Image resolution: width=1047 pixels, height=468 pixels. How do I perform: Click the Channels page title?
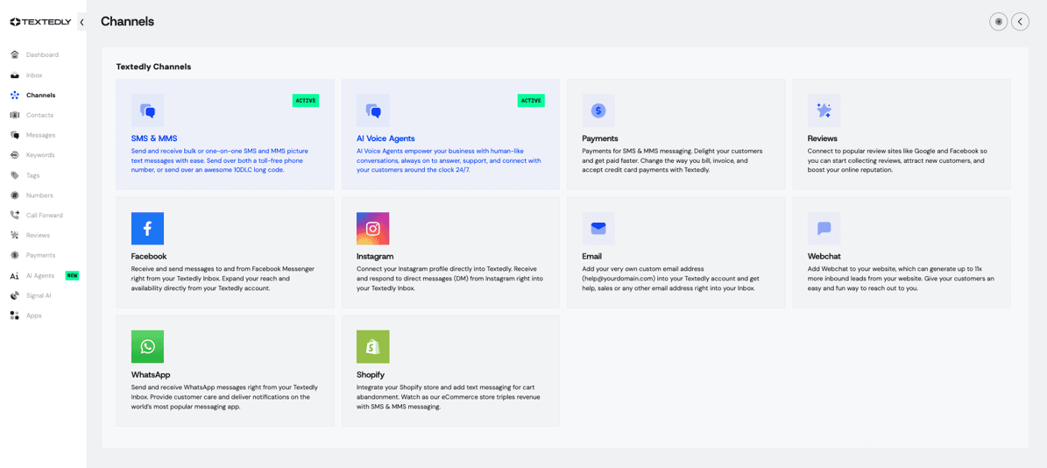(x=128, y=21)
